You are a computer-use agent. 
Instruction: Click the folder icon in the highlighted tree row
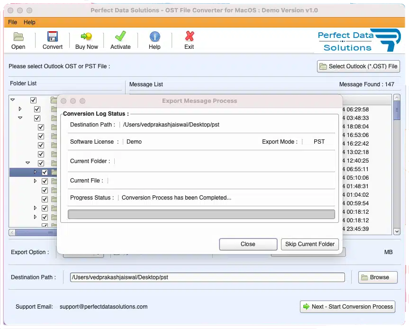54,172
